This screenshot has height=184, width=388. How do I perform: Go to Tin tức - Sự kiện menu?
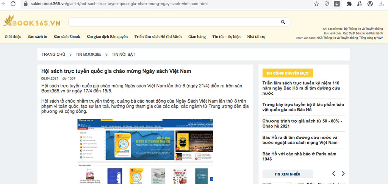pos(226,37)
